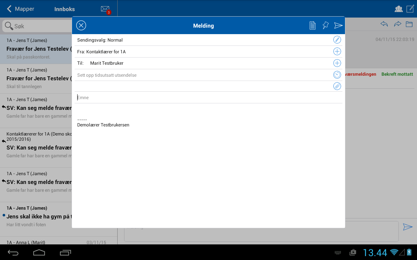Viewport: 417px width, 260px height.
Task: Tap Android home navigation button
Action: pos(39,253)
